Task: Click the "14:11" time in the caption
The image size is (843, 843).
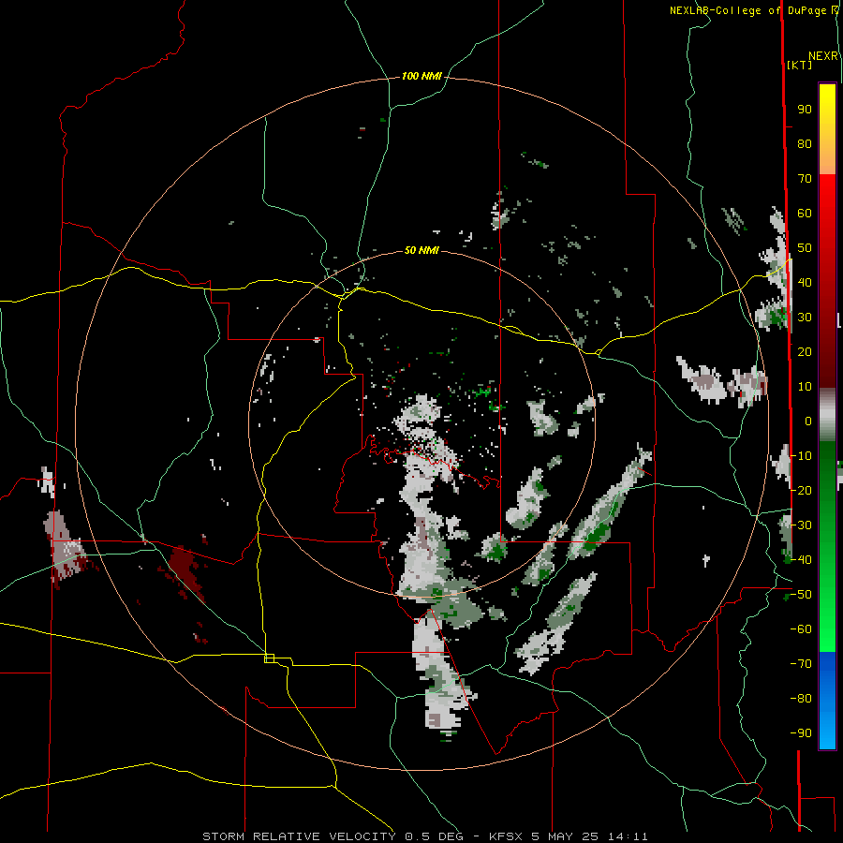Action: click(x=628, y=836)
